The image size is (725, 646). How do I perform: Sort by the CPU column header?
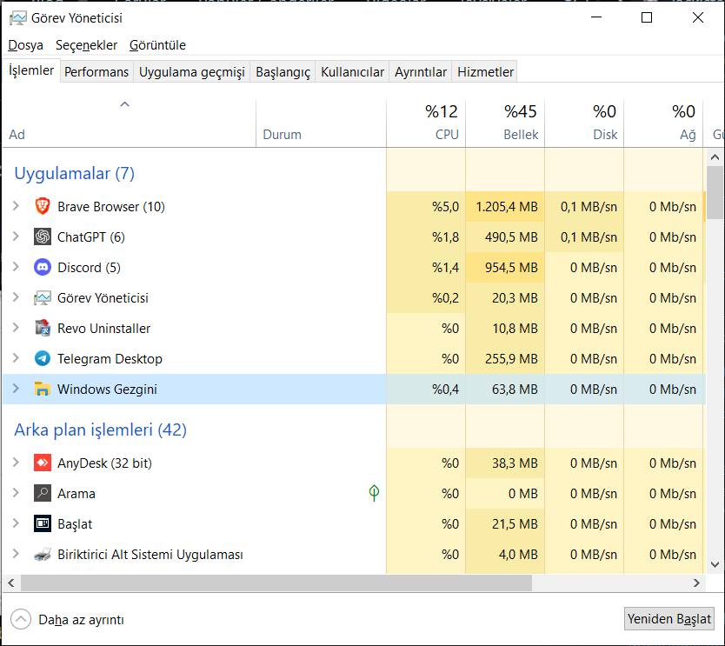click(x=426, y=123)
